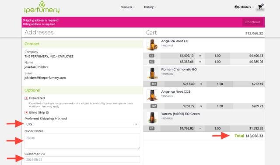Open the J. Childers account menu
280x165 pixels.
click(x=244, y=7)
